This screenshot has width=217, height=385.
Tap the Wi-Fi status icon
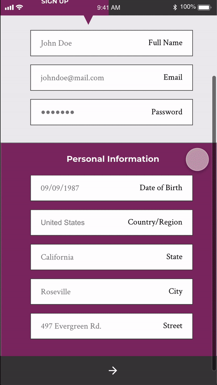pyautogui.click(x=20, y=7)
